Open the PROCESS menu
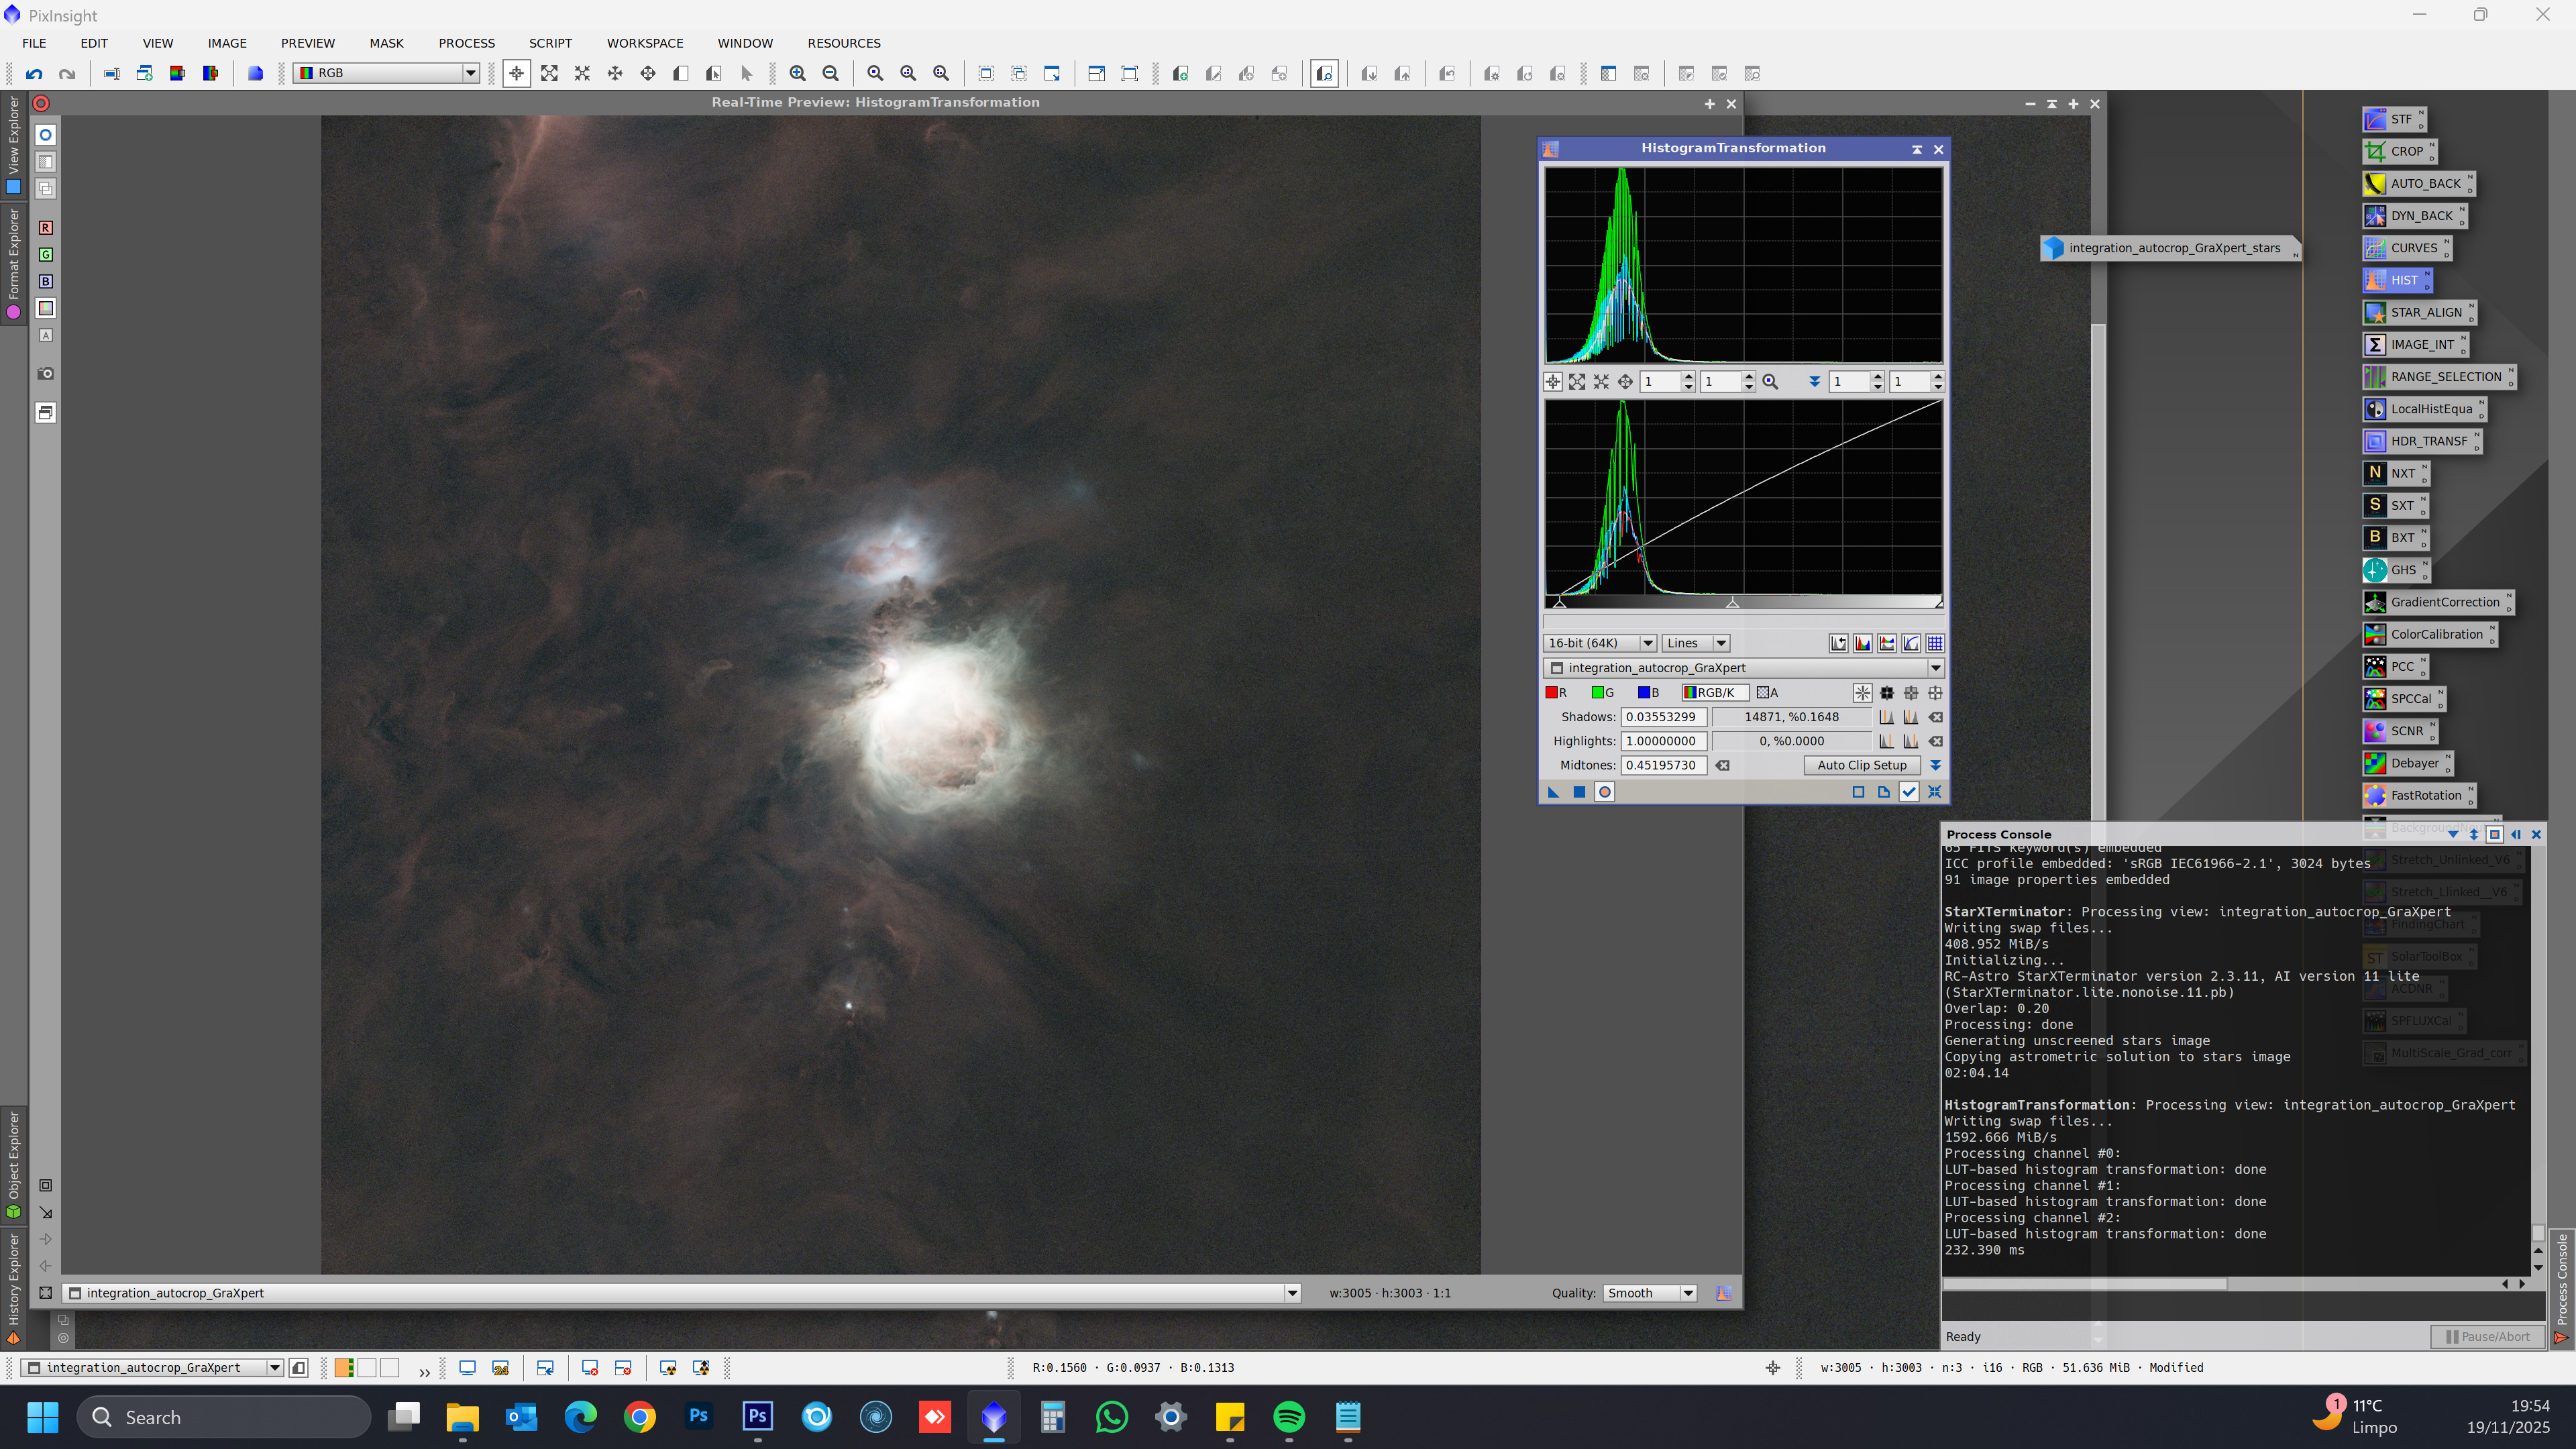Screen dimensions: 2576x1449 click(466, 43)
